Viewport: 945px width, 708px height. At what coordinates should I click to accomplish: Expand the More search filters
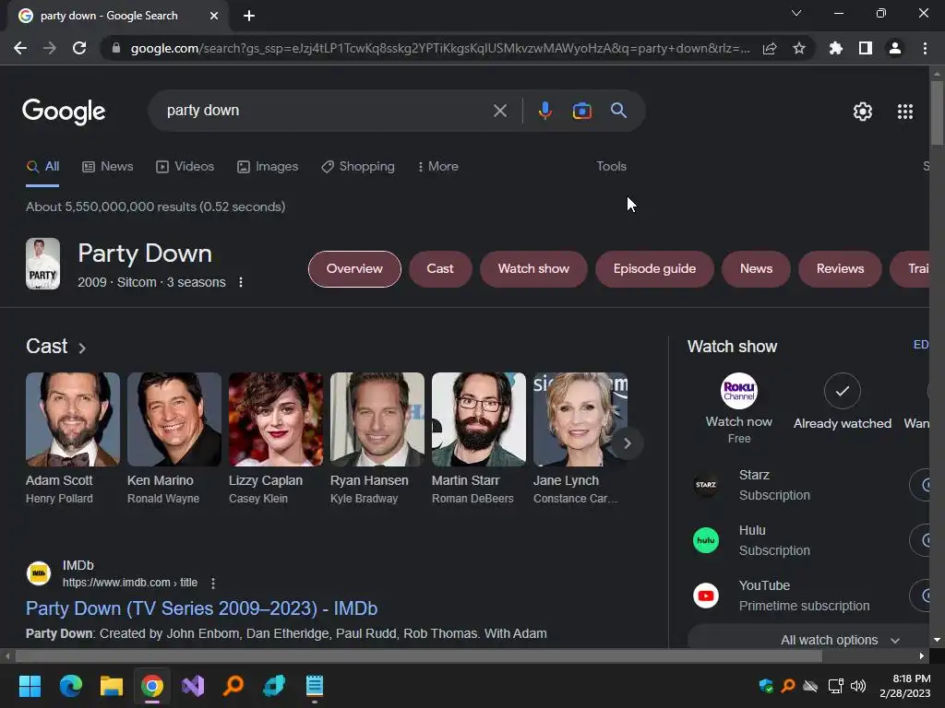437,167
